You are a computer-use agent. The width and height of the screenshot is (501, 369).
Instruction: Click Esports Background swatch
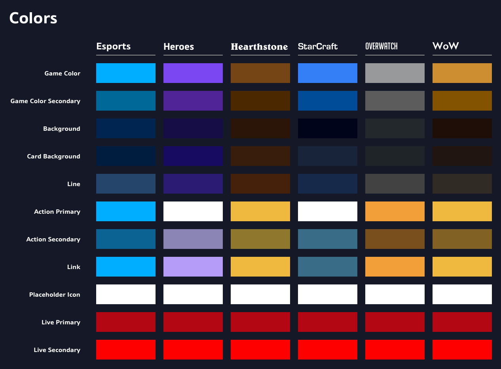click(126, 128)
